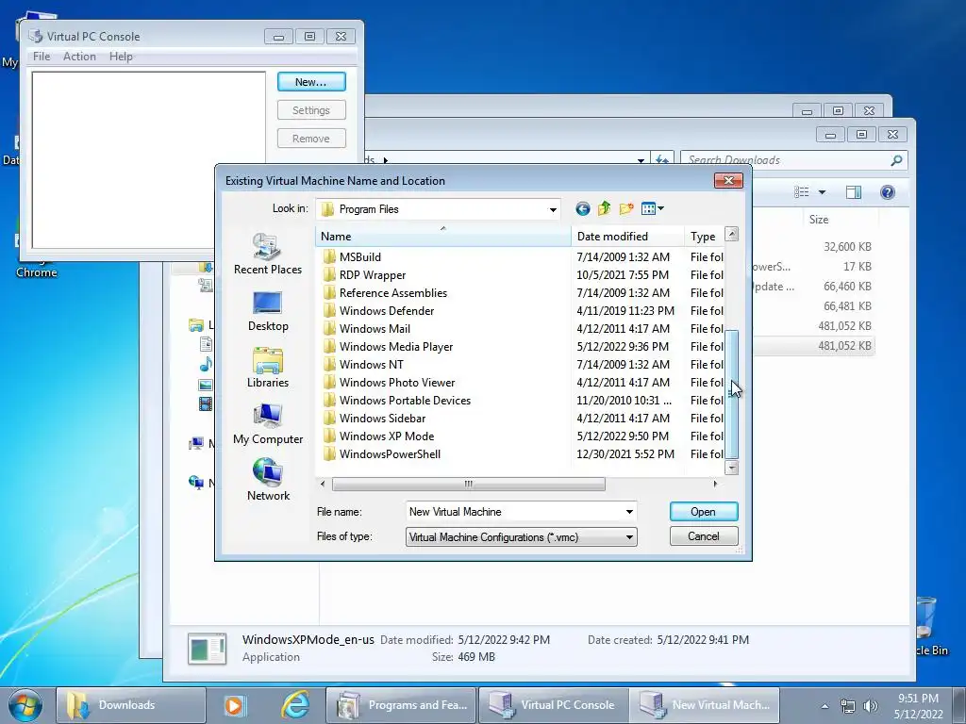Select the Windows Defender folder
The image size is (966, 724).
pos(386,311)
